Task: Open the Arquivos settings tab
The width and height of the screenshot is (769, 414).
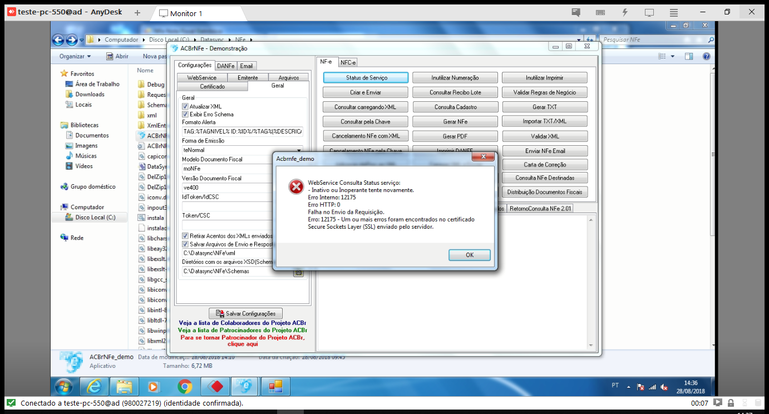Action: coord(289,77)
